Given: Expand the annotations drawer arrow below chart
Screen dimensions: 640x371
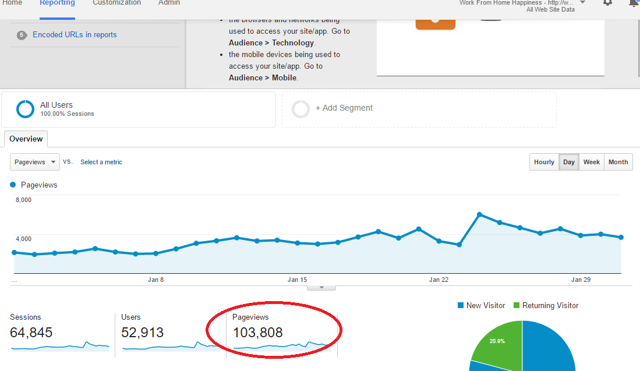Looking at the screenshot, I should [x=321, y=288].
